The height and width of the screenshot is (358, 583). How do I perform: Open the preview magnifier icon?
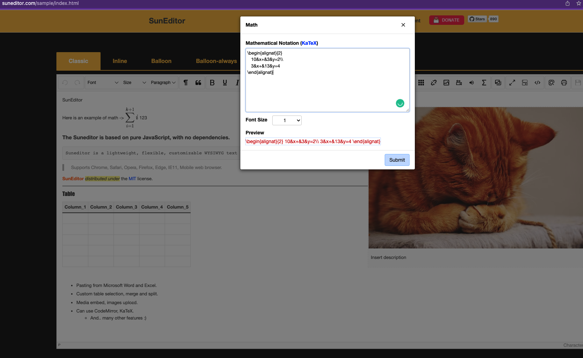pos(551,83)
